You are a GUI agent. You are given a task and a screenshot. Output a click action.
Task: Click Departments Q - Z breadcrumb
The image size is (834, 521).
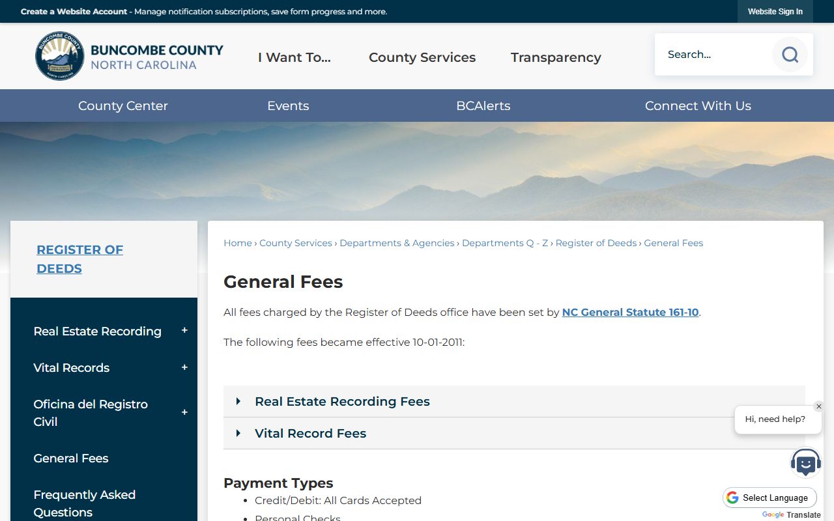(x=505, y=243)
